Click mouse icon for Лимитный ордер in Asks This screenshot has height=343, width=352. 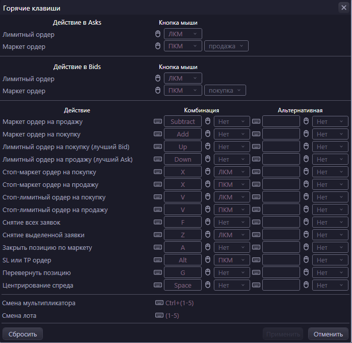coord(158,34)
